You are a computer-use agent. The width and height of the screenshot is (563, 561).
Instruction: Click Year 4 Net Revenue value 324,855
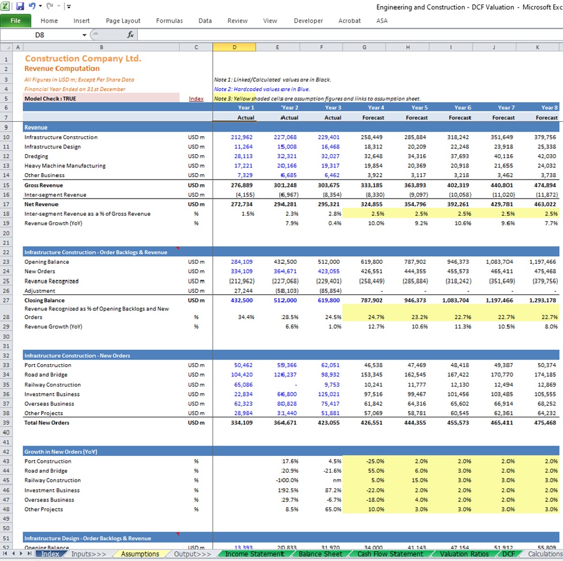click(x=372, y=204)
